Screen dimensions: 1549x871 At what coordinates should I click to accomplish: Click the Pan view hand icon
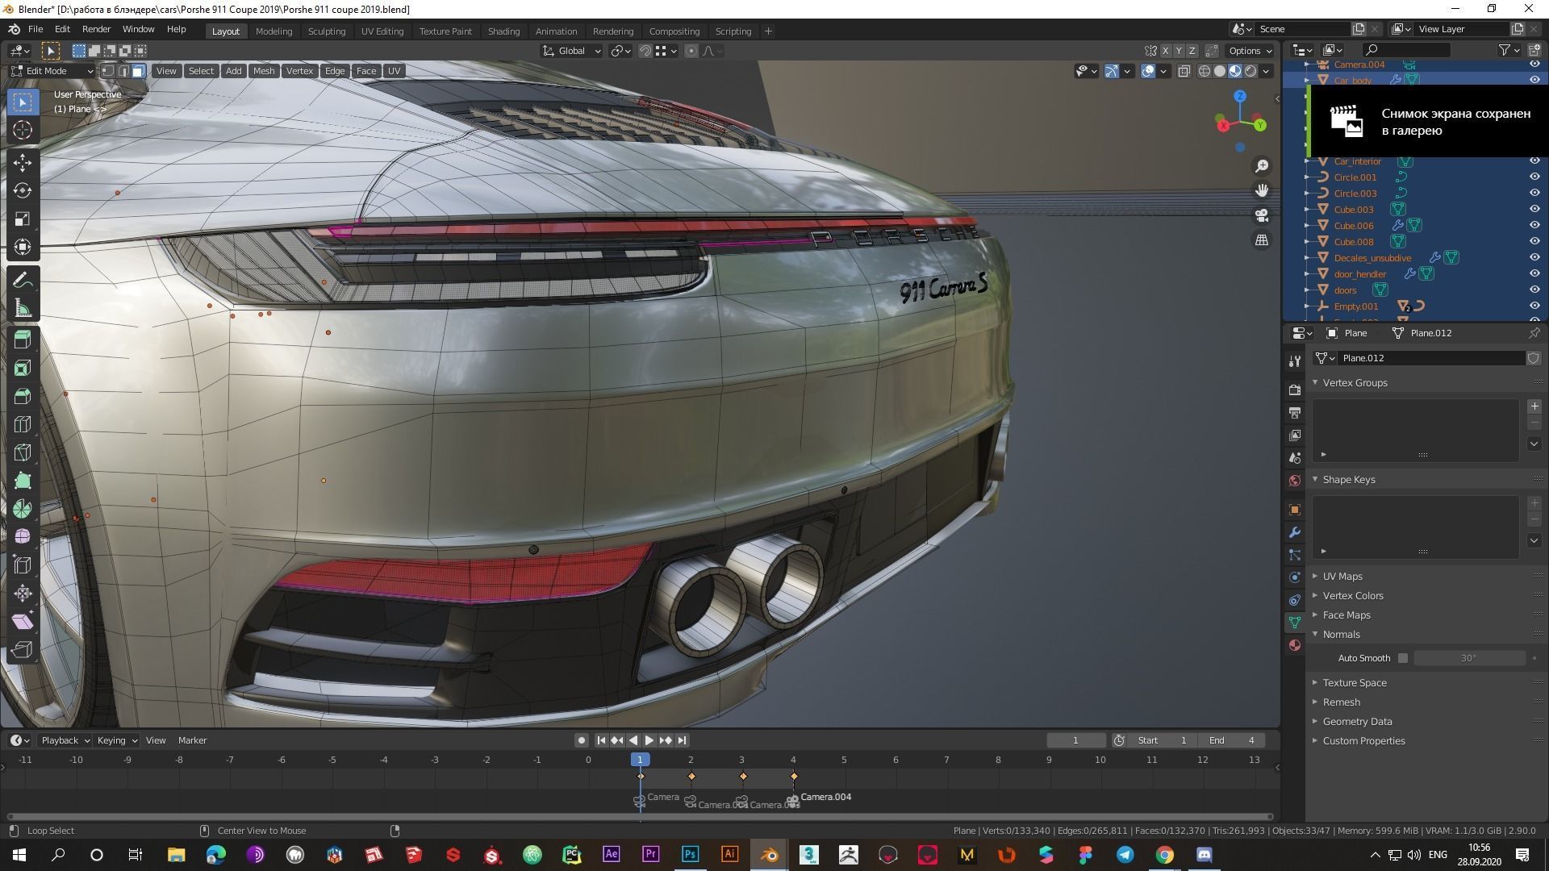[x=1262, y=190]
